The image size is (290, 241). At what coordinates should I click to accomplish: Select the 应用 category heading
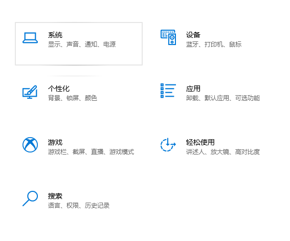click(193, 89)
